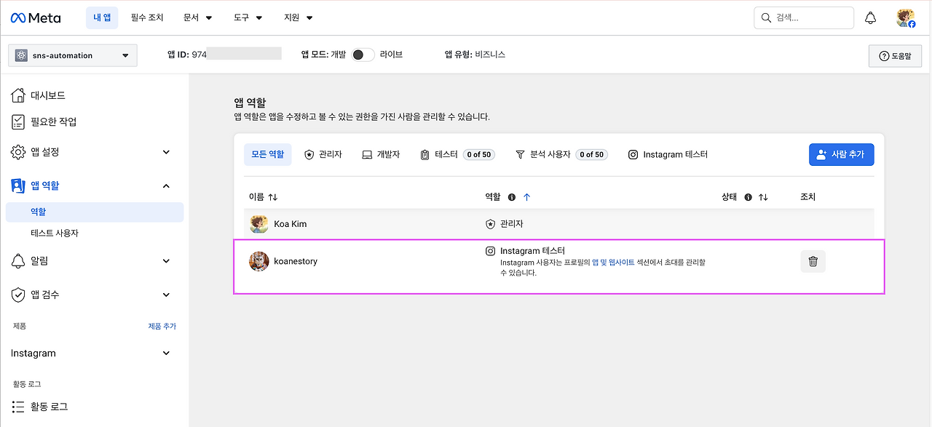Click the Koa Kim name text

(x=291, y=224)
